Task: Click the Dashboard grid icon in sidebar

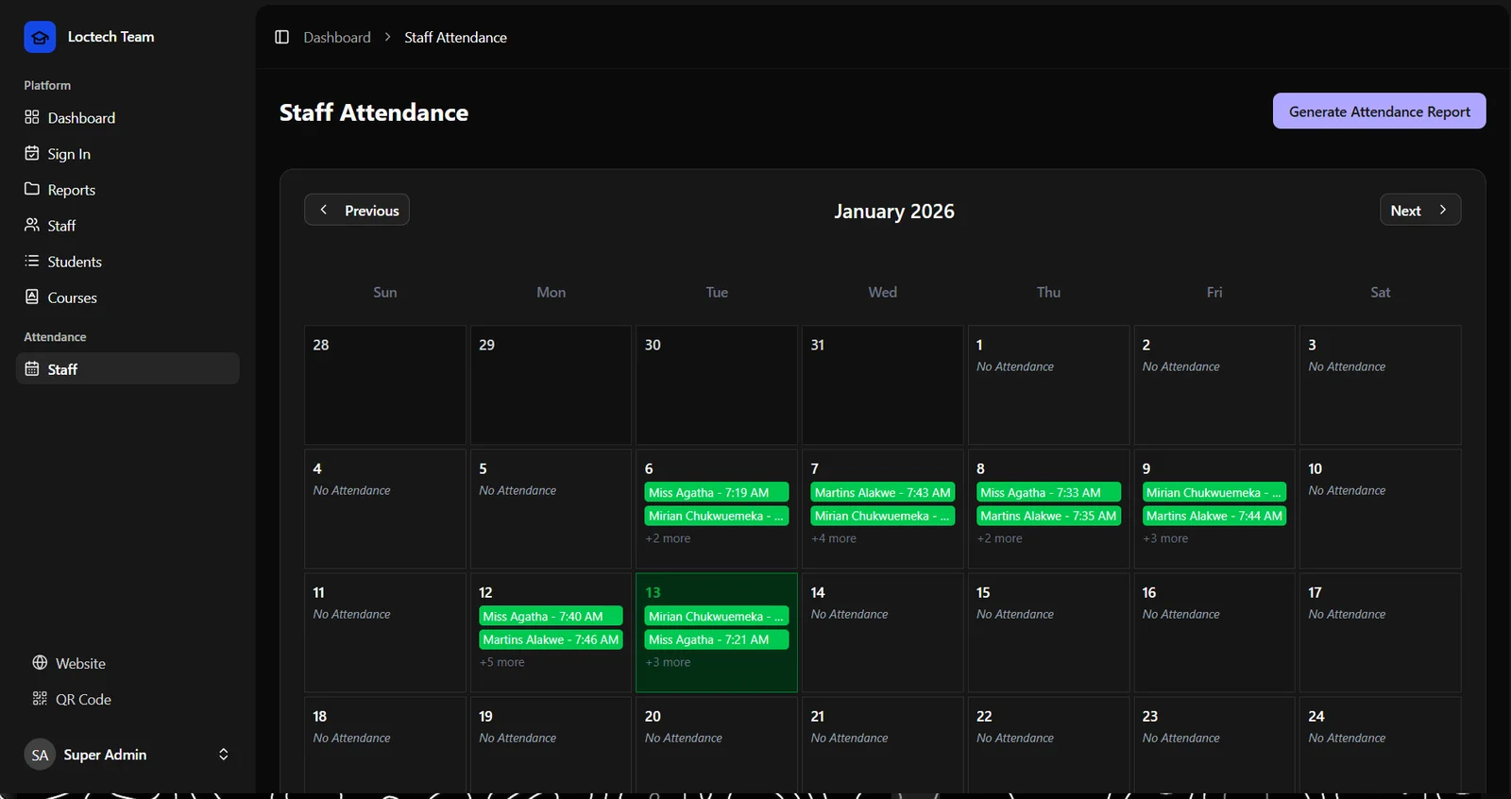Action: (32, 117)
